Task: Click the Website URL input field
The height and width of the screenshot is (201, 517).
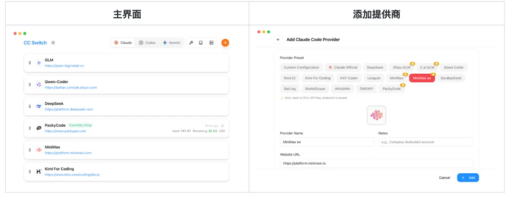Action: (x=376, y=163)
